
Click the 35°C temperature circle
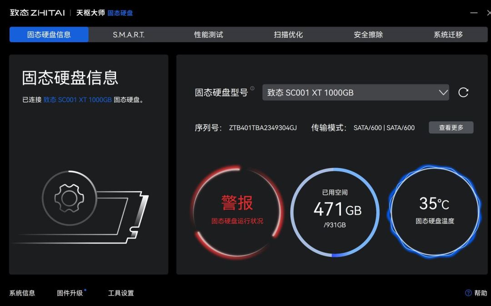[x=434, y=212]
